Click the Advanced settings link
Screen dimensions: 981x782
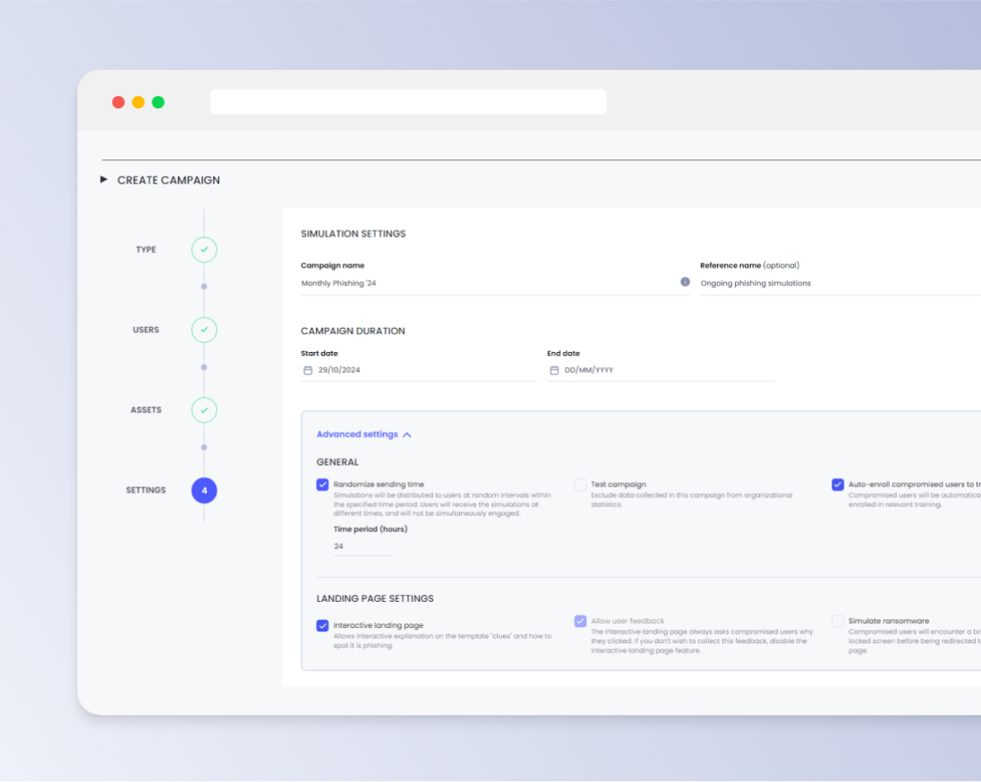pos(358,434)
